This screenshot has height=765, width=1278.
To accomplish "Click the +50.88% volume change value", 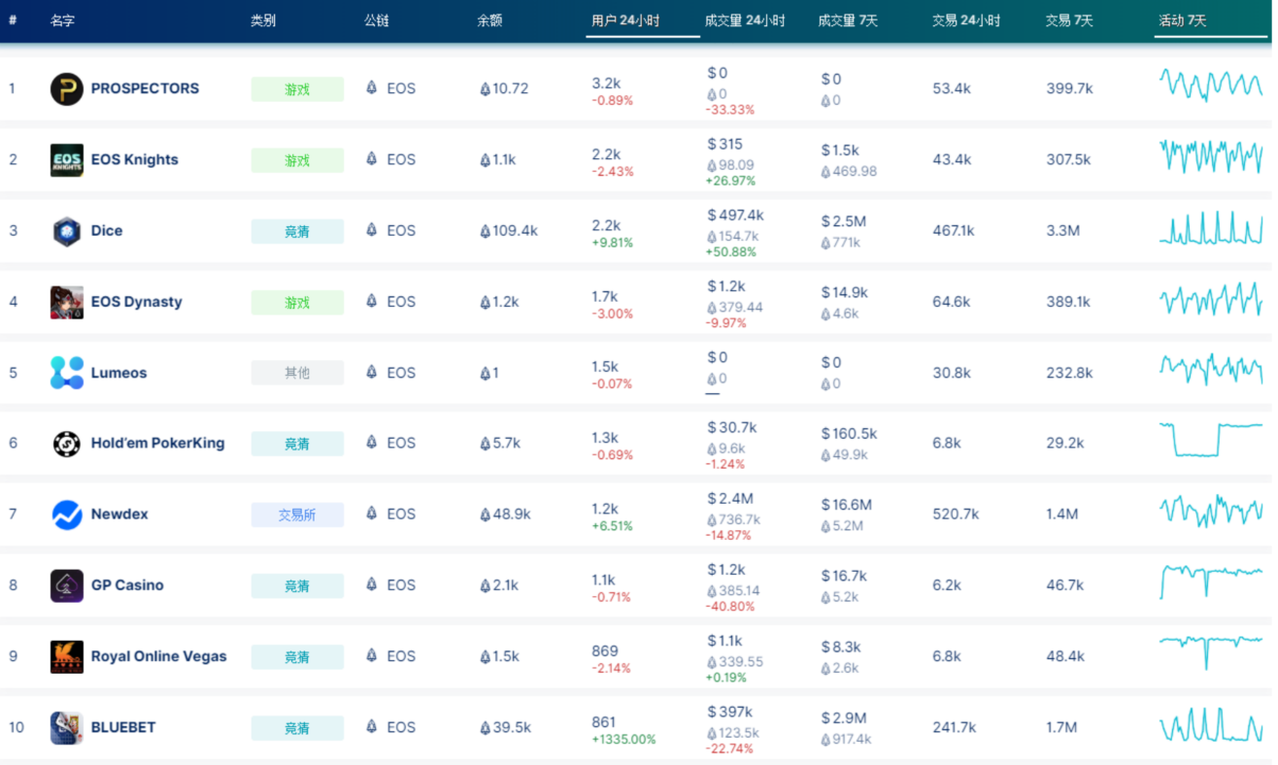I will coord(730,252).
